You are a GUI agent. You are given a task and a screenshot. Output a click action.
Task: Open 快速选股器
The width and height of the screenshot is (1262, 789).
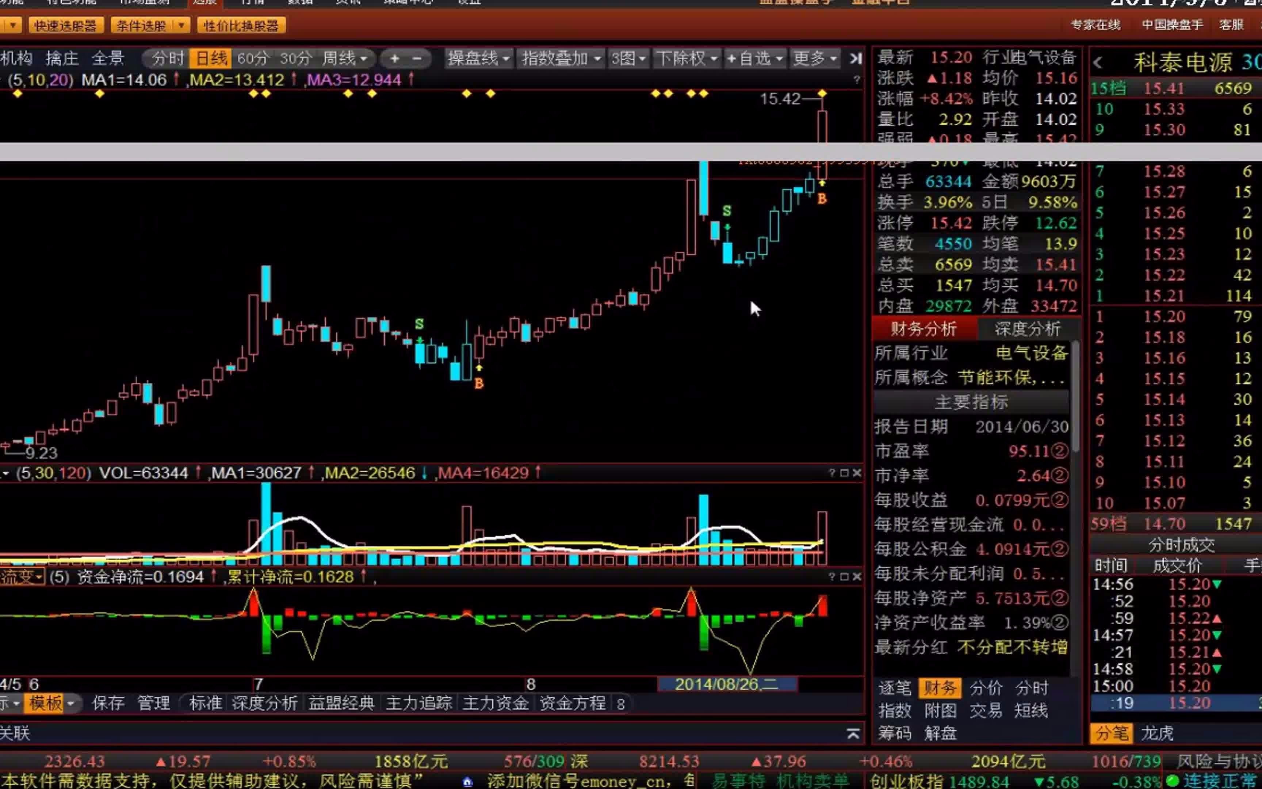pos(66,25)
